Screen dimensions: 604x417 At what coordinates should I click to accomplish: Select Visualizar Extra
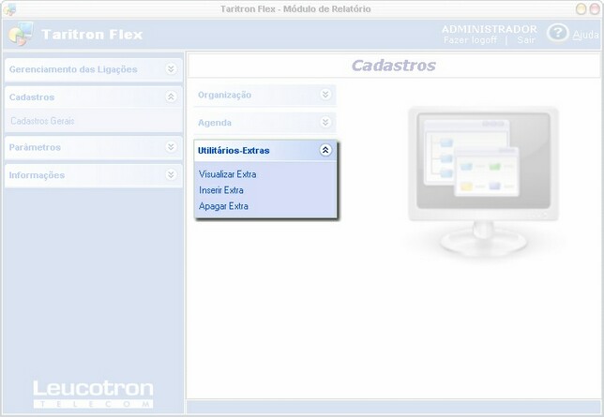tap(228, 174)
